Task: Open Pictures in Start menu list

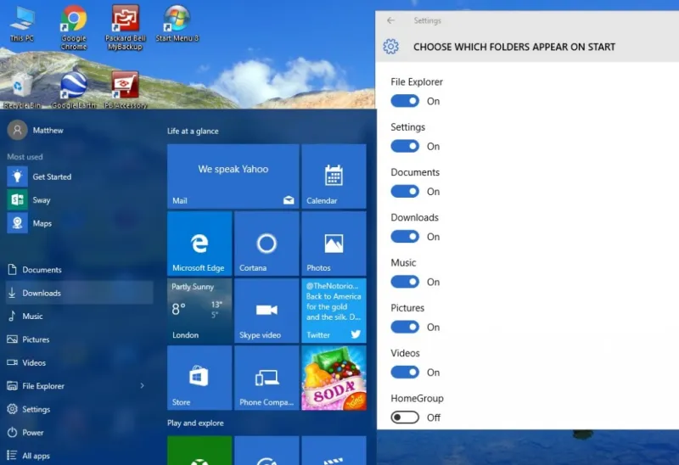Action: (x=80, y=339)
